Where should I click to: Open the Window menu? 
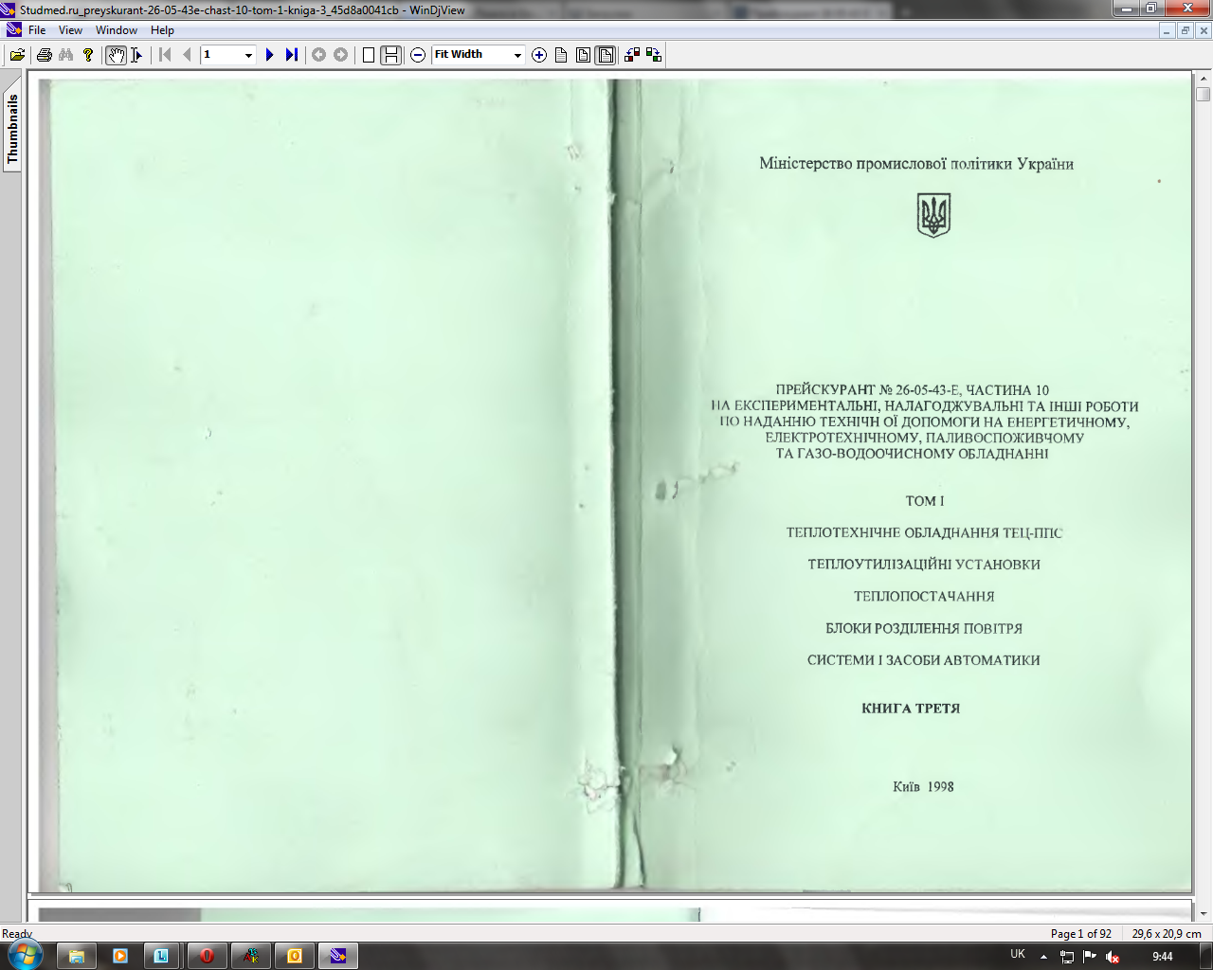pyautogui.click(x=117, y=30)
